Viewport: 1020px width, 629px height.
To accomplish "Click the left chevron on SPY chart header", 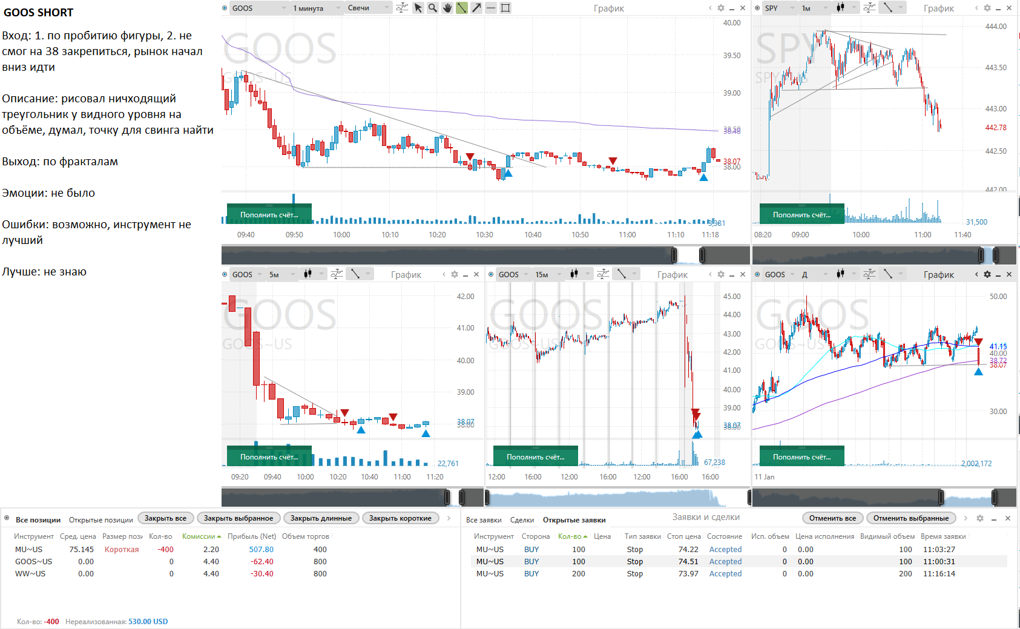I will [976, 8].
